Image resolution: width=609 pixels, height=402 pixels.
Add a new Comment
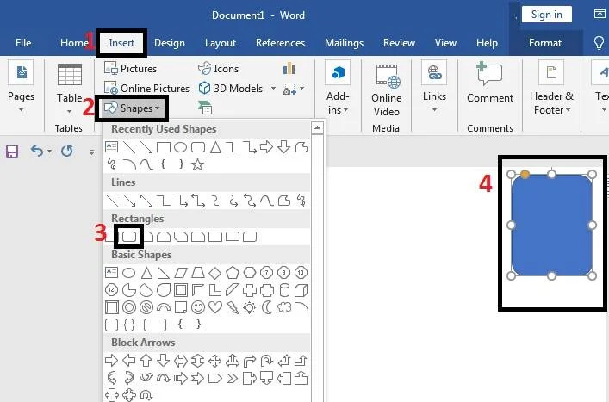pos(490,83)
